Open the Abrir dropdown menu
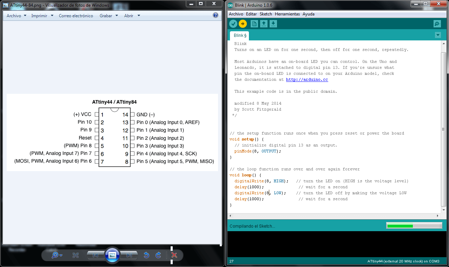 (132, 16)
